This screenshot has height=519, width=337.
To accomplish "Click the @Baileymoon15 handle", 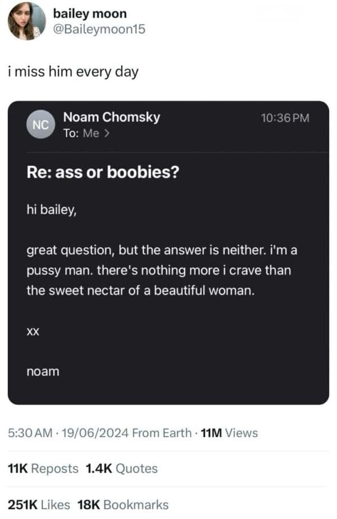I will (98, 29).
